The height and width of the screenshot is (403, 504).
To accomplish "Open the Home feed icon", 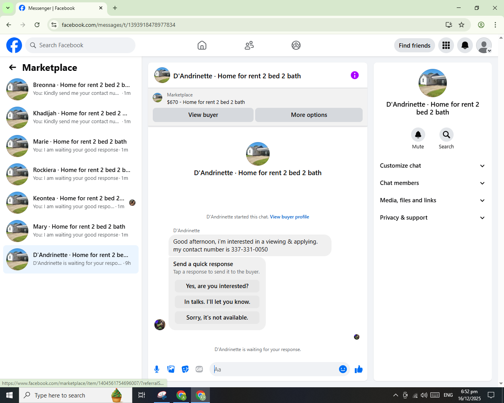I will coord(202,45).
